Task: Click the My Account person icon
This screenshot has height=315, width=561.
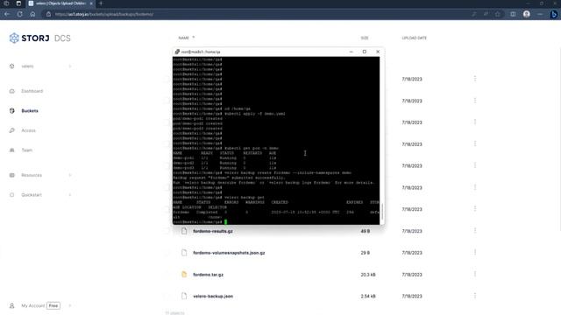Action: (11, 305)
